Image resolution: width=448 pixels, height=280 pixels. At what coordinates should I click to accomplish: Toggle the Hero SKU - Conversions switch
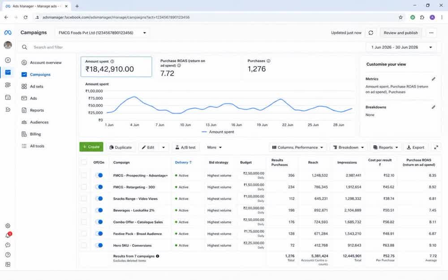click(x=99, y=245)
